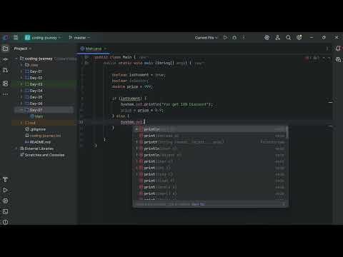Open editor tab options vertical dots
This screenshot has width=343, height=257.
(x=327, y=49)
